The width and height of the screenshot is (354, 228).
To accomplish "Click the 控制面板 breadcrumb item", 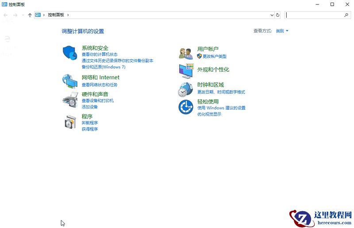I will 56,15.
